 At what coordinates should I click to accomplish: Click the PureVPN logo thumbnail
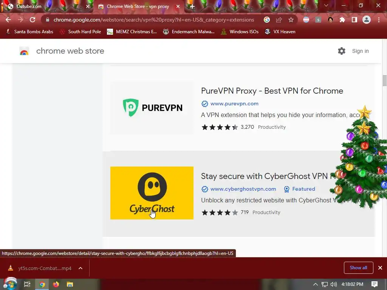(152, 108)
